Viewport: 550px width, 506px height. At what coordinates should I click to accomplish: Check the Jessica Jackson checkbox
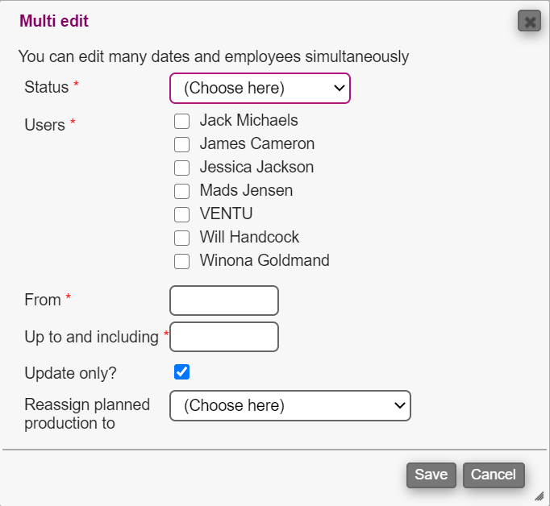click(182, 168)
